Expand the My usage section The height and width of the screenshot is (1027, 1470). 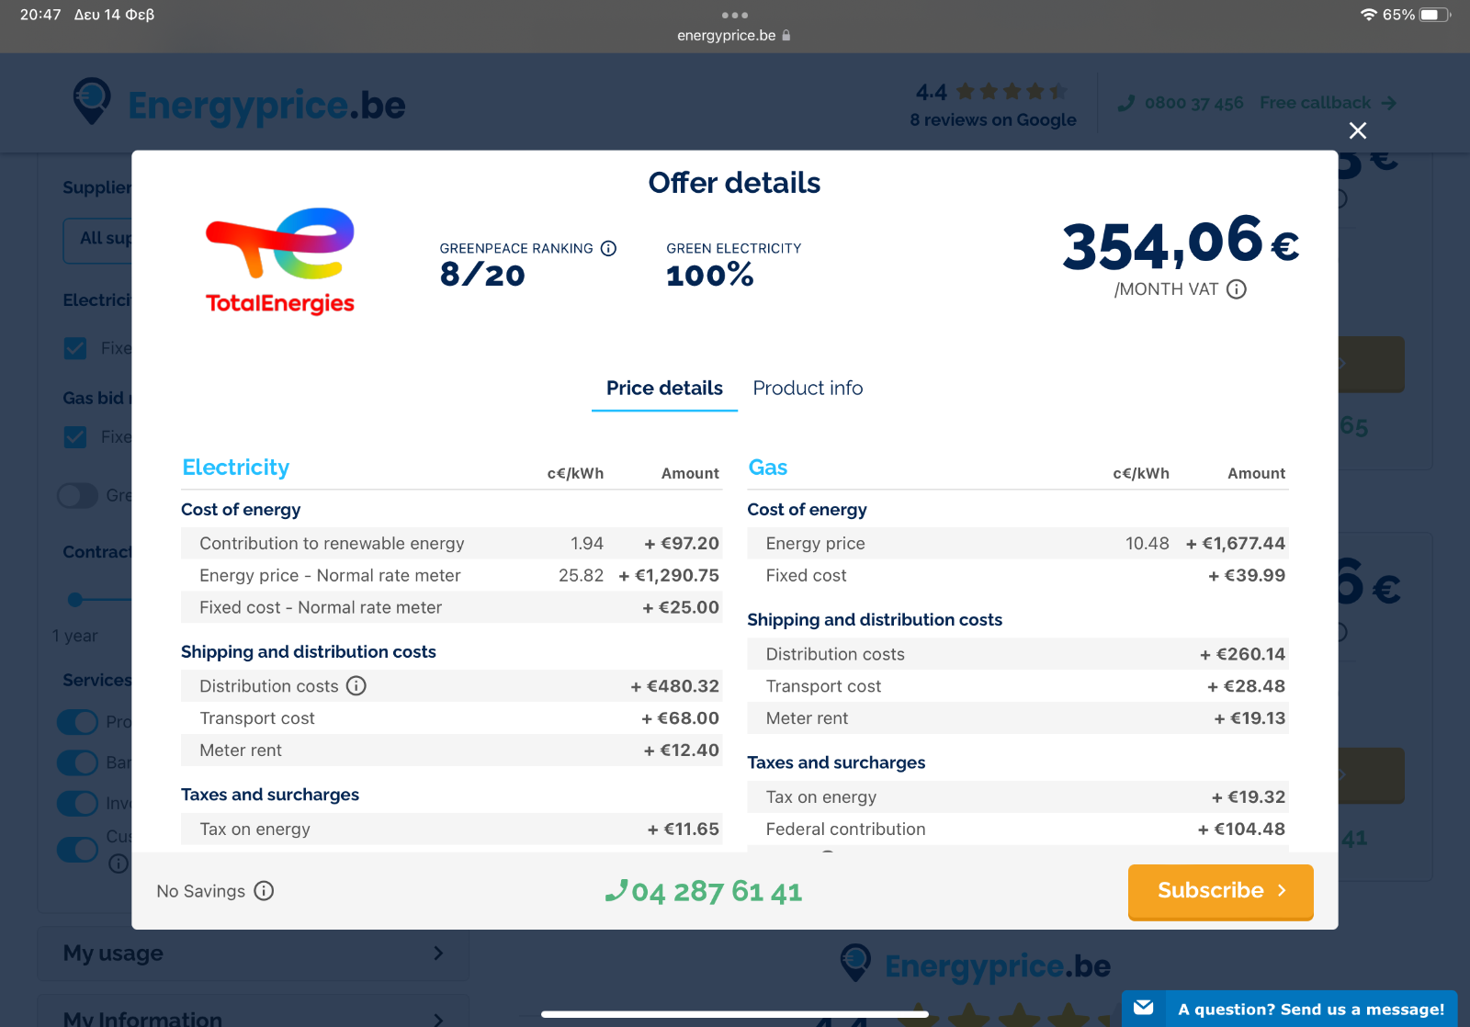coord(254,954)
